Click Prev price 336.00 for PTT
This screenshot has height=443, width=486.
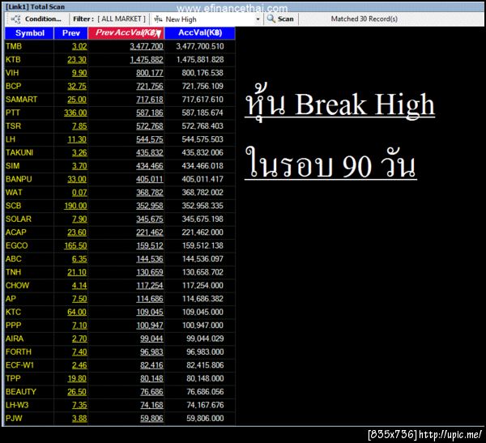pos(75,113)
